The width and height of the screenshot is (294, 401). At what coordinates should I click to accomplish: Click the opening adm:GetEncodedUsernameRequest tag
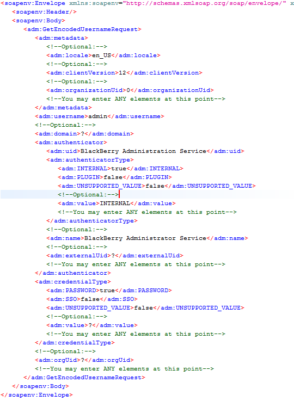tap(82, 29)
